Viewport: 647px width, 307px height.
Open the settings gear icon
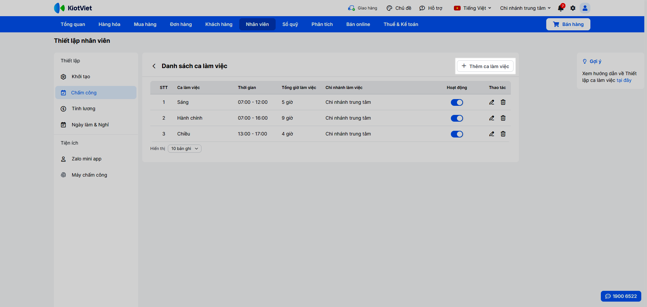pos(573,8)
